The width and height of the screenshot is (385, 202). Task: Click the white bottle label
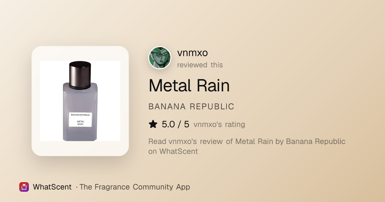(80, 119)
